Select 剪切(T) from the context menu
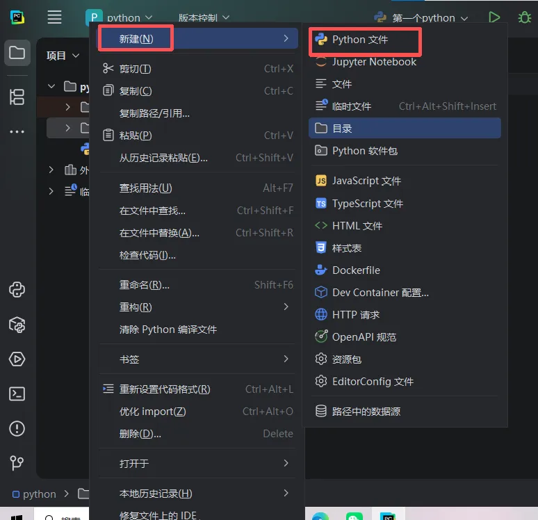 coord(197,69)
